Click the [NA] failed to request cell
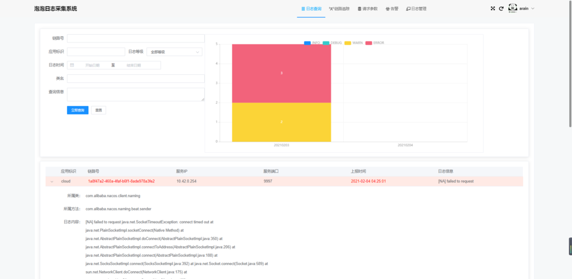Viewport: 572px width, 279px height. point(456,181)
